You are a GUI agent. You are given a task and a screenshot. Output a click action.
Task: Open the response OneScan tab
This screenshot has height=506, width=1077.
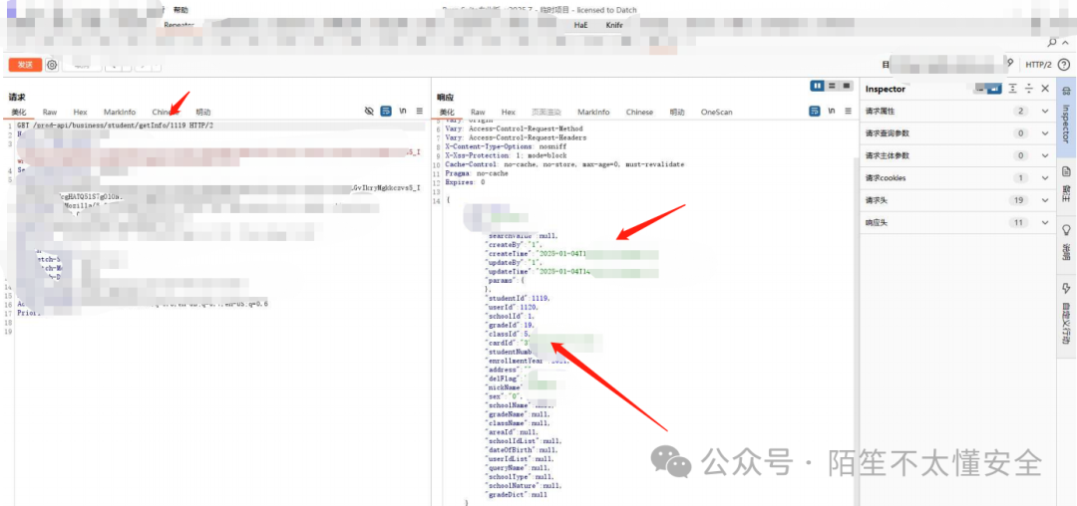(x=716, y=112)
